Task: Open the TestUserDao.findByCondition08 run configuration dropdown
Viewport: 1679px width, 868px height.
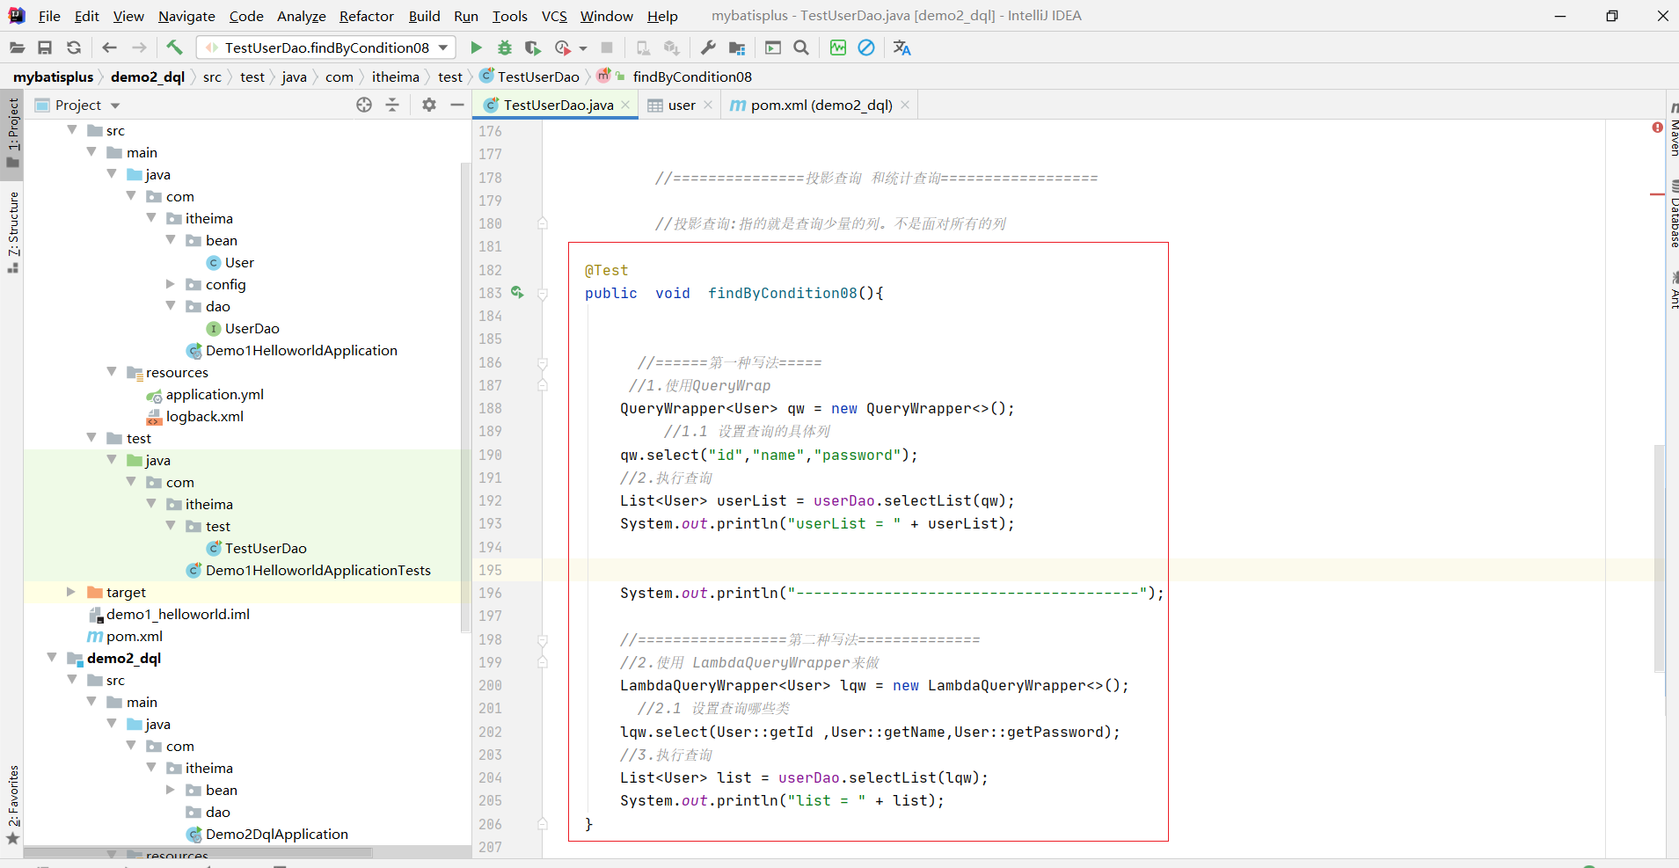Action: pos(327,47)
